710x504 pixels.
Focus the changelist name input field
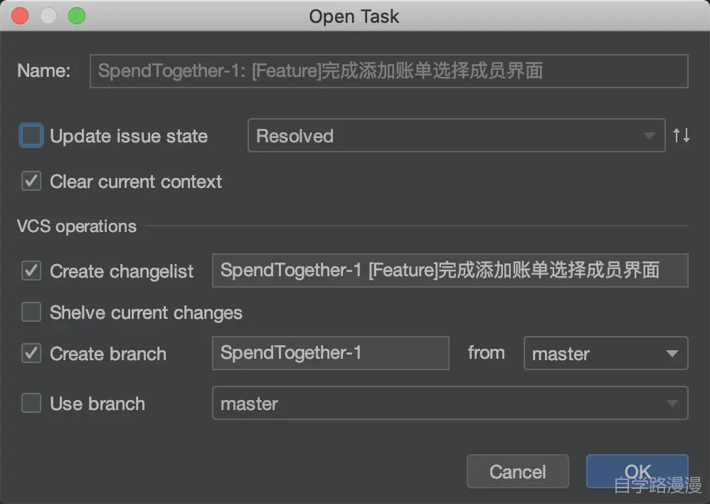click(449, 271)
